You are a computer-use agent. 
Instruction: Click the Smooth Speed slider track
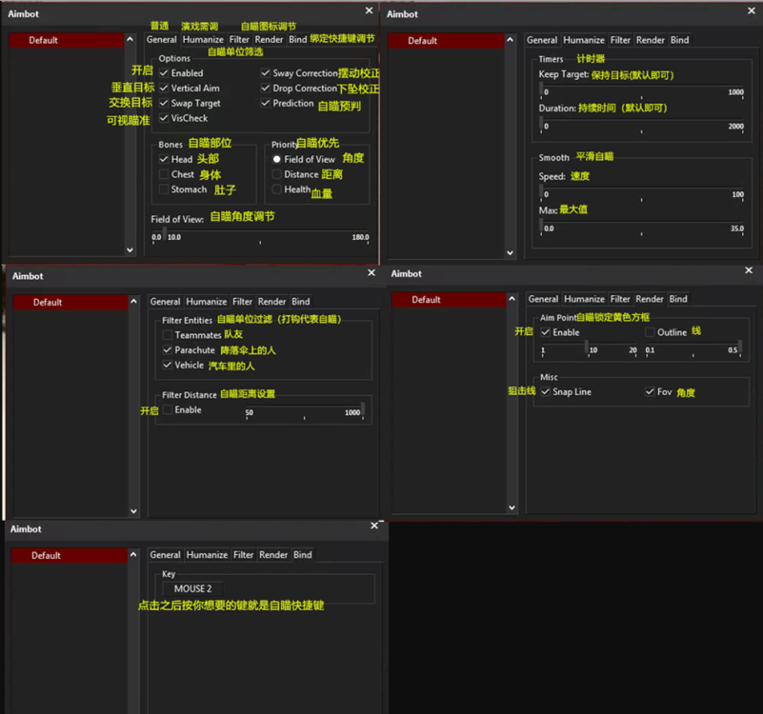[x=640, y=194]
